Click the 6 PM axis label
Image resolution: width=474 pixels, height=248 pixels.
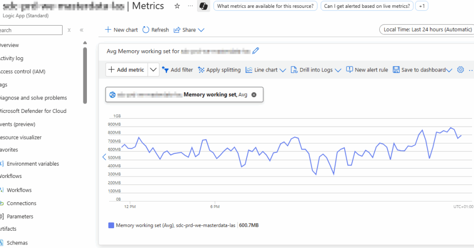[x=215, y=207]
